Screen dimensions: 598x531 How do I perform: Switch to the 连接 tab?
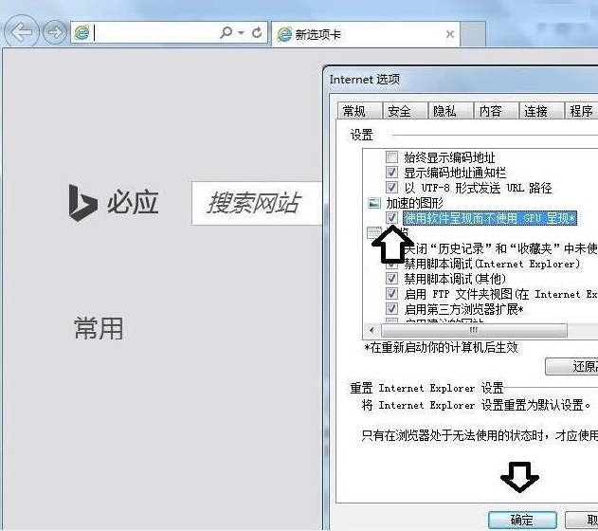541,111
